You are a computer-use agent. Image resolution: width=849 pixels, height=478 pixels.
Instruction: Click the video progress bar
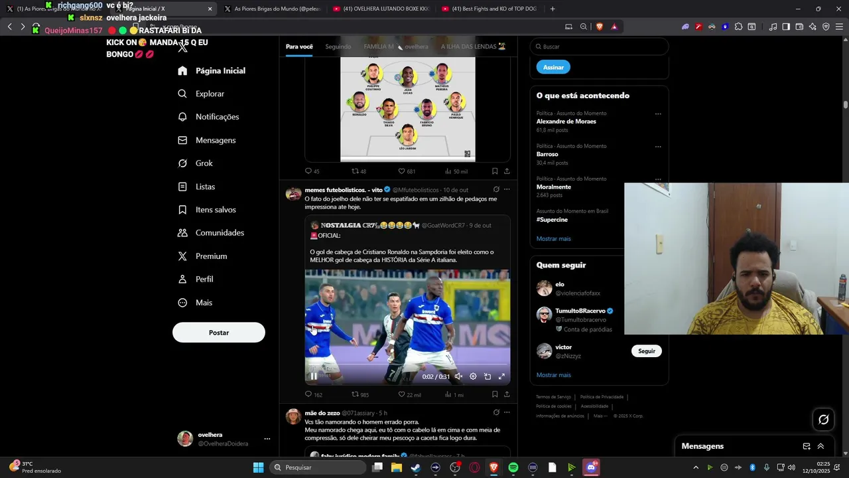tap(407, 365)
